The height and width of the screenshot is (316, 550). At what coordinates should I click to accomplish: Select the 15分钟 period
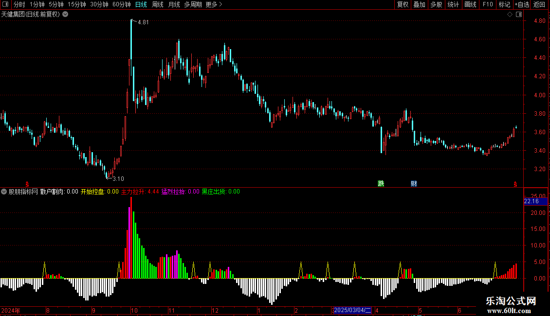tap(77, 4)
